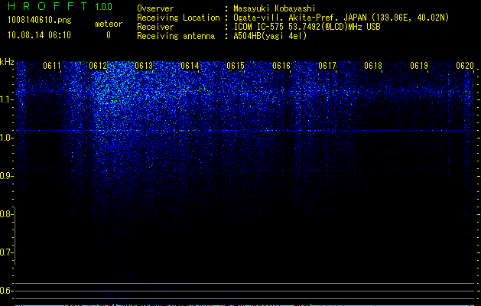Click the 0.6 kHz frequency label
This screenshot has height=306, width=481.
[6, 291]
